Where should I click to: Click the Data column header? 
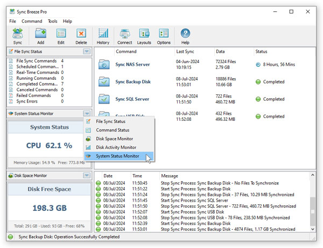234,52
